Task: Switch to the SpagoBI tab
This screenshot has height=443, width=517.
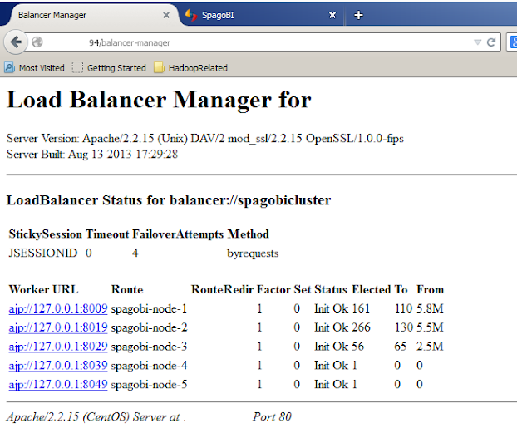Action: [x=260, y=15]
